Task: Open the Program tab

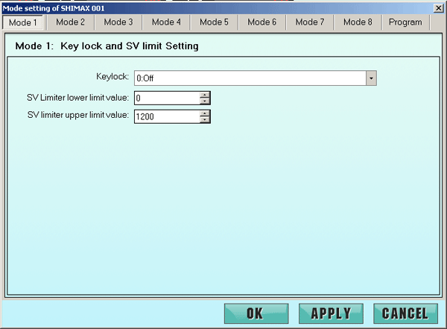Action: [405, 22]
